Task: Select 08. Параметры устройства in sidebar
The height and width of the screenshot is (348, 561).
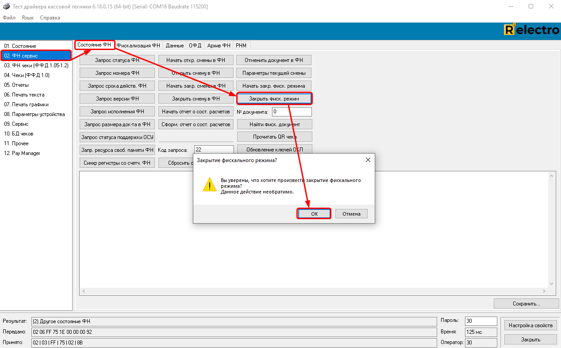Action: 35,114
